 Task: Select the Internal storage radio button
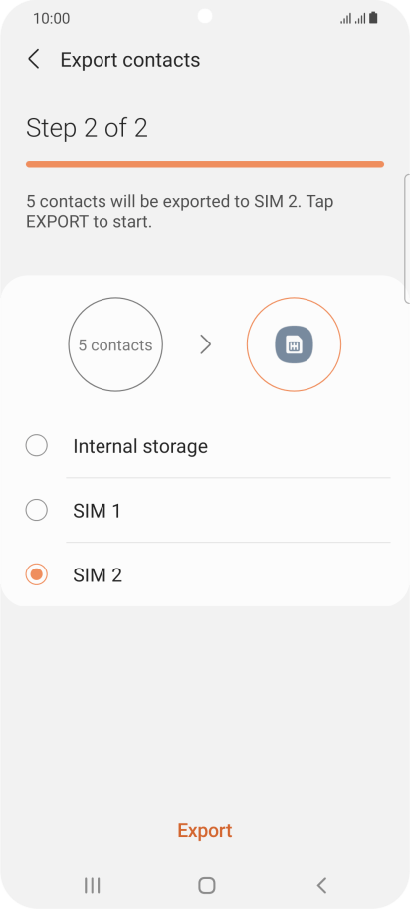(37, 446)
